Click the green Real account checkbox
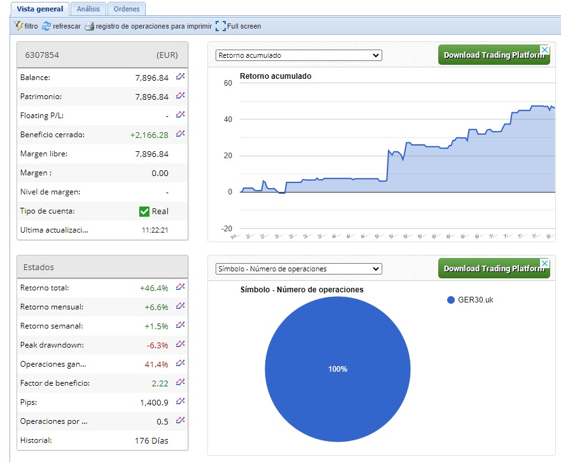561x462 pixels. [144, 211]
